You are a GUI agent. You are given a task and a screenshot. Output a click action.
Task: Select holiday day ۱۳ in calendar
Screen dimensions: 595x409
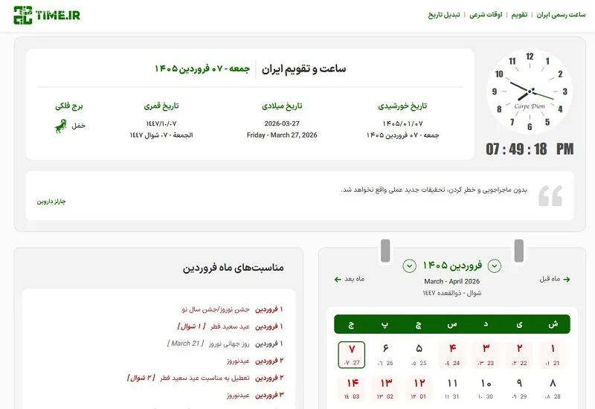(x=385, y=388)
